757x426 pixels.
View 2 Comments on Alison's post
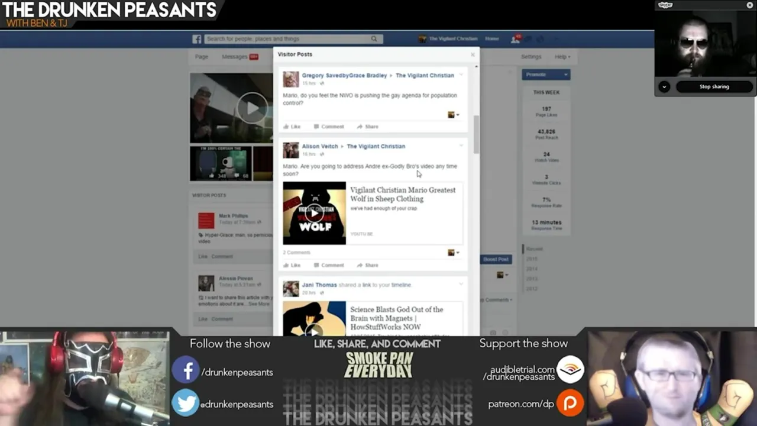pyautogui.click(x=296, y=253)
